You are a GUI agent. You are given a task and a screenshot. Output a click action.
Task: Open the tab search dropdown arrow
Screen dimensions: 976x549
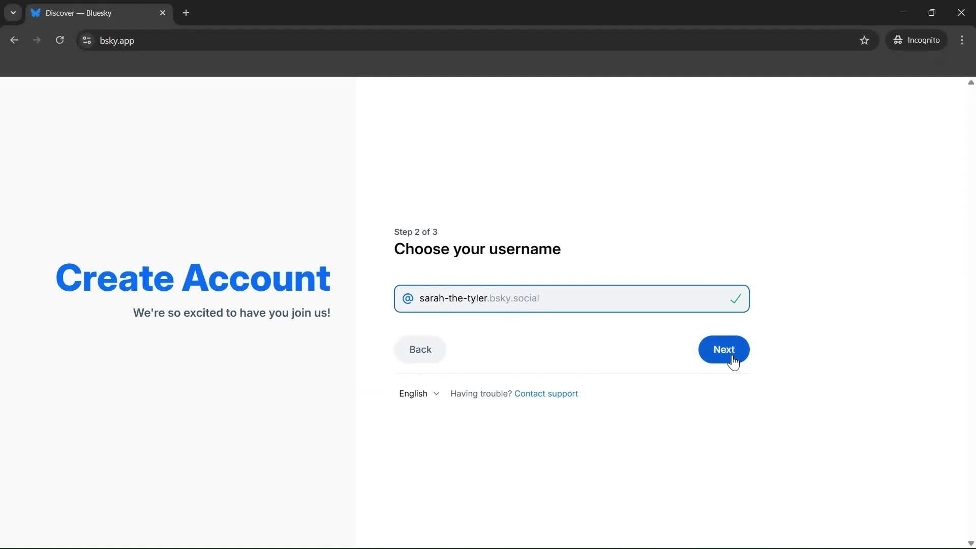tap(13, 13)
